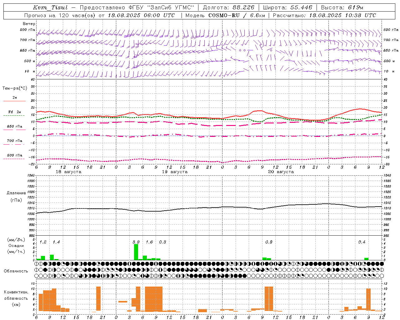Click the 'Высота: 619м' elevation text
The image size is (400, 320).
click(x=342, y=7)
